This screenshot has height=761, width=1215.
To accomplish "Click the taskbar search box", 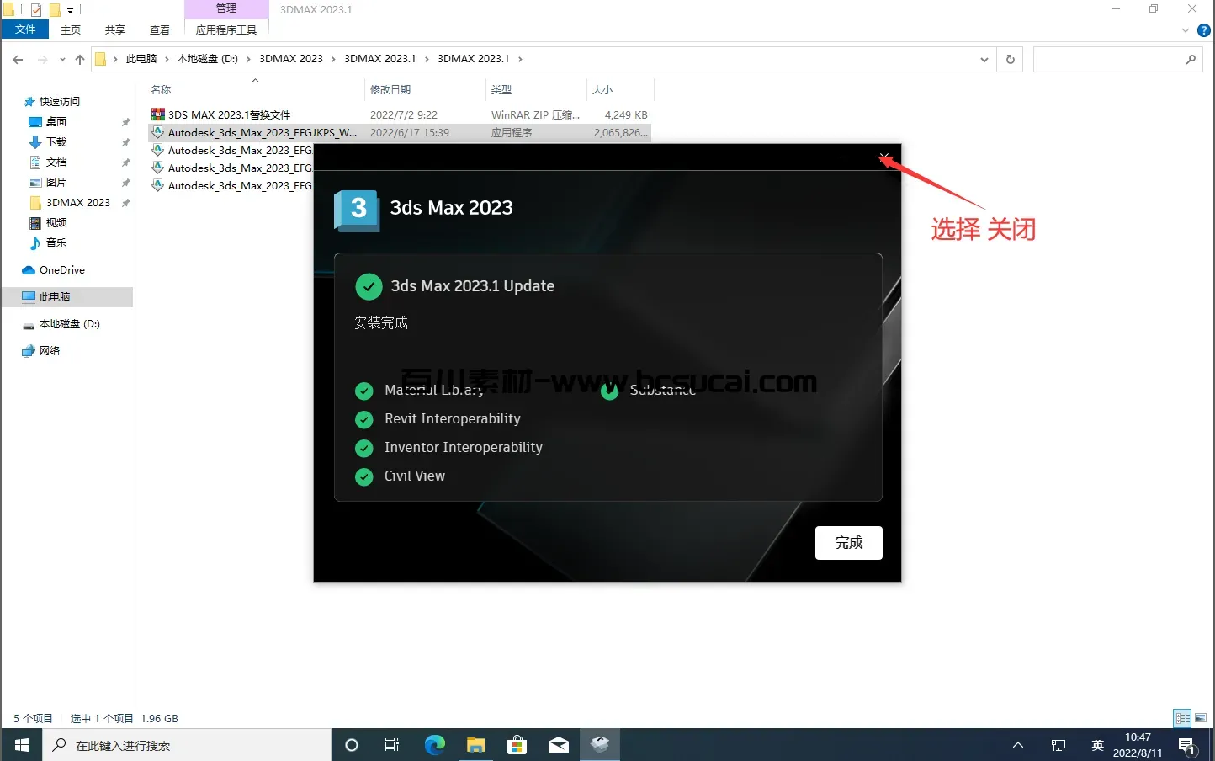I will (x=187, y=745).
